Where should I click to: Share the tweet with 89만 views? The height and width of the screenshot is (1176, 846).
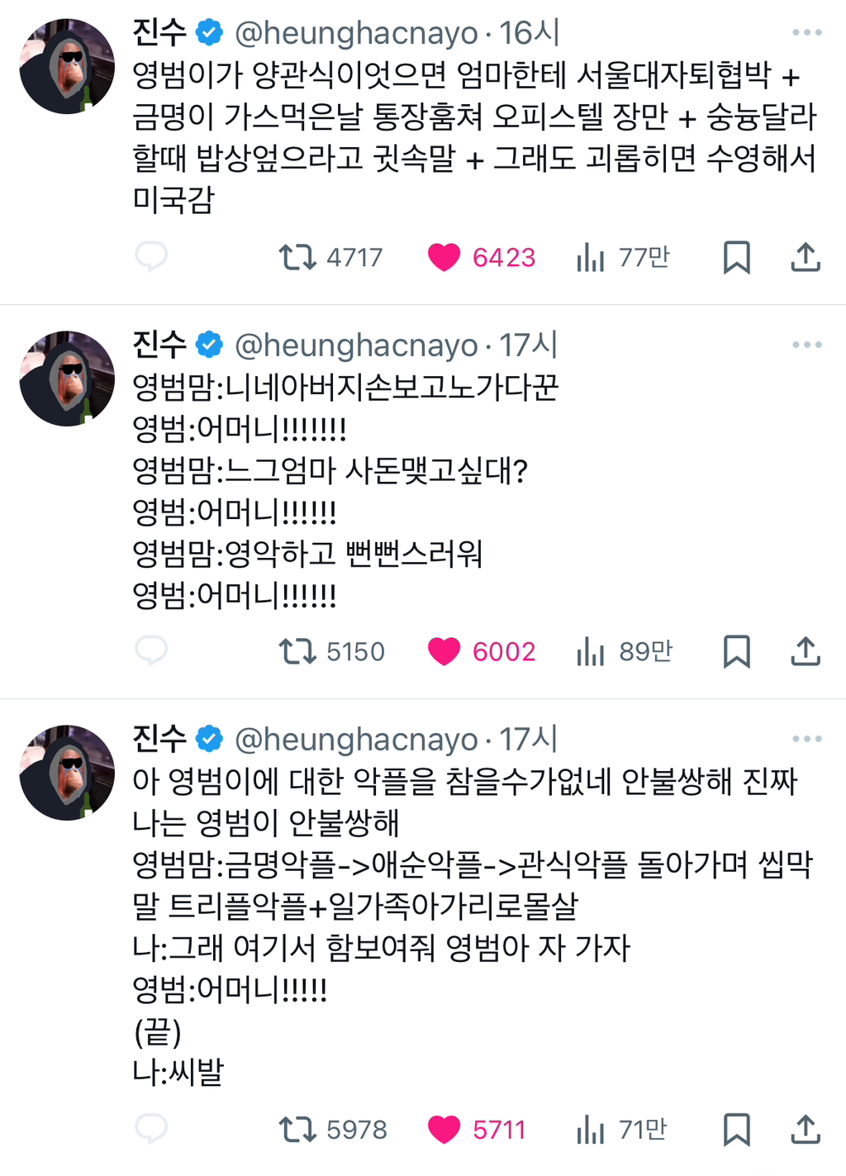coord(806,651)
